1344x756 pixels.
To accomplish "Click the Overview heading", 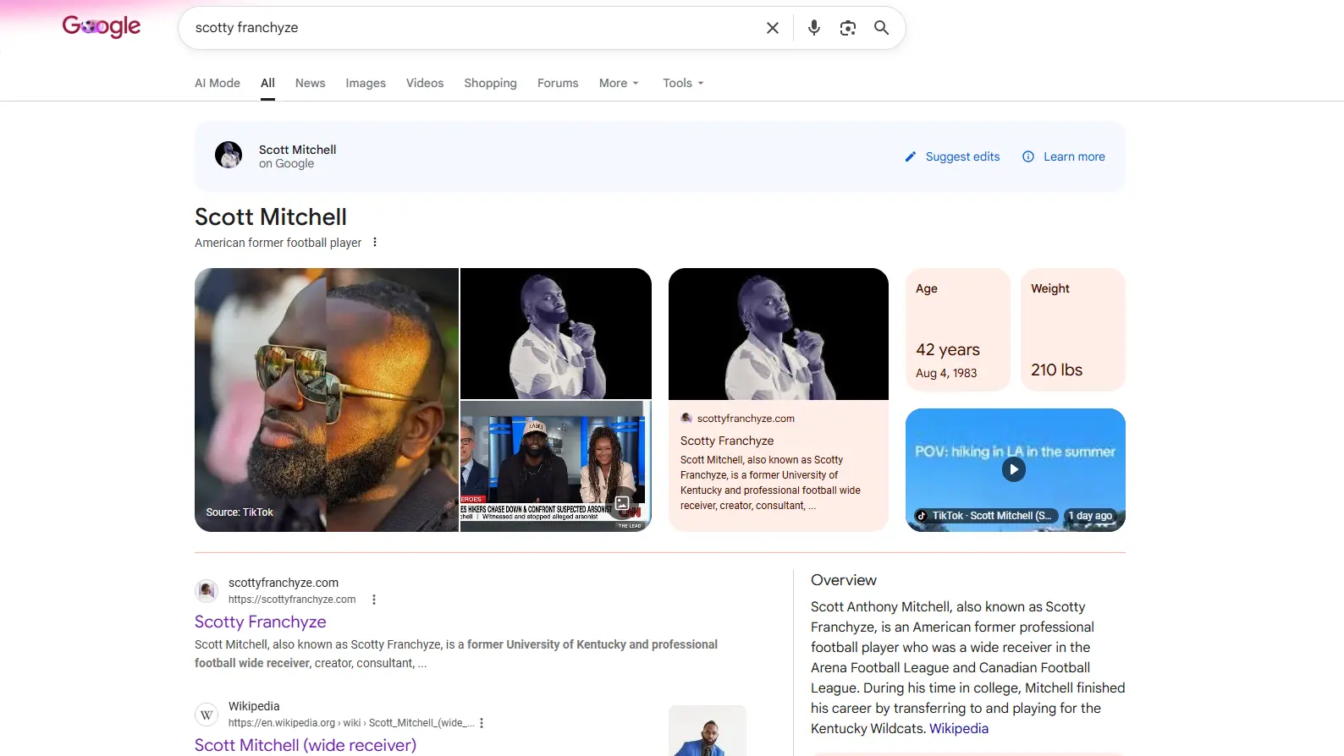I will (844, 580).
